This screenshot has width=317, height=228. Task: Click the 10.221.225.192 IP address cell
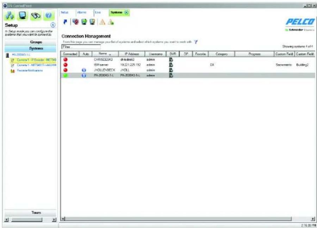point(130,65)
